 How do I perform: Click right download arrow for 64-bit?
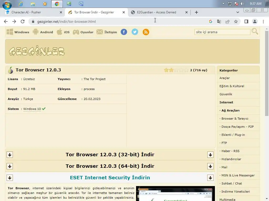click(210, 166)
